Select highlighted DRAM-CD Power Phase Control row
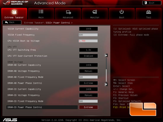Screen dimensions: 163x122 coord(42,107)
